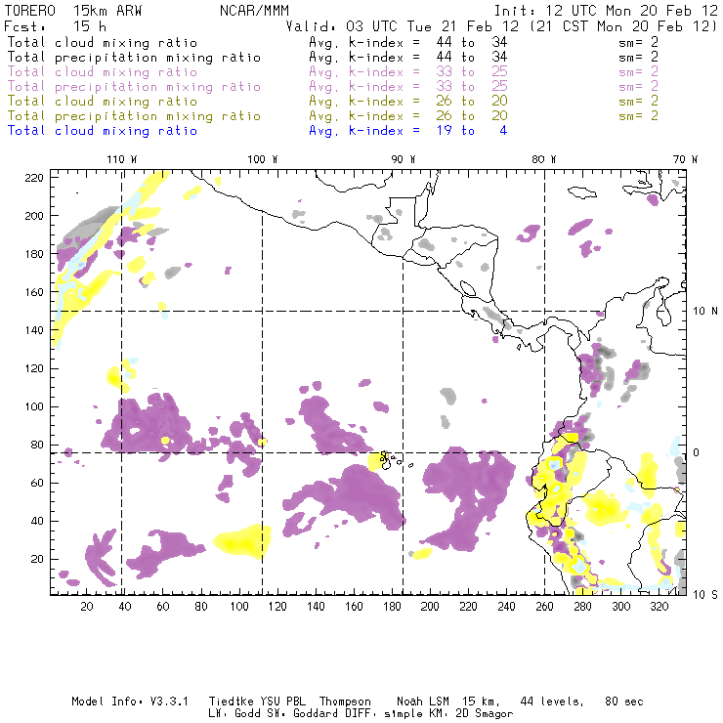Click the 'TORERO 15km ARW' title text
Viewport: 723px width, 723px height.
click(73, 11)
